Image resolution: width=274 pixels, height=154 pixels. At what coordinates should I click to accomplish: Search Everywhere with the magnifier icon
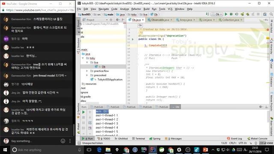click(271, 14)
